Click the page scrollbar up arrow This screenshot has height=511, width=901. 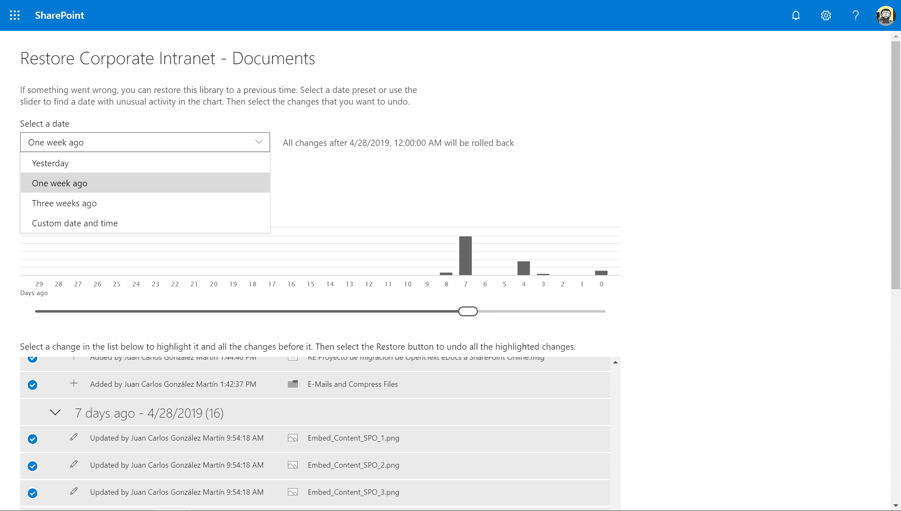pyautogui.click(x=896, y=36)
